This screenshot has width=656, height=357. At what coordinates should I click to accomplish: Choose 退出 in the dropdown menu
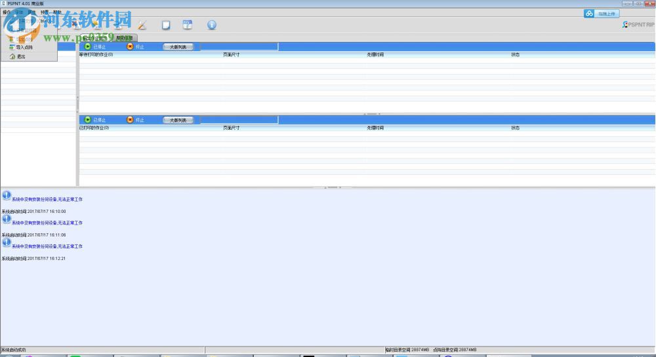[x=20, y=56]
